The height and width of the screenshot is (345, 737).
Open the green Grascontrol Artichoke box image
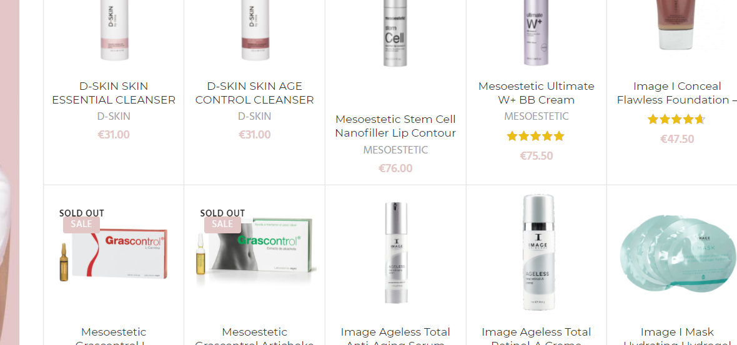click(255, 245)
